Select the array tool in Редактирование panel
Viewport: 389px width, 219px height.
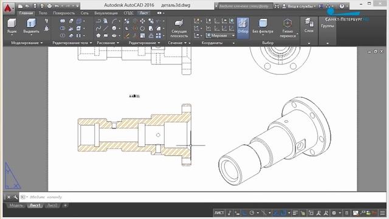pyautogui.click(x=158, y=35)
